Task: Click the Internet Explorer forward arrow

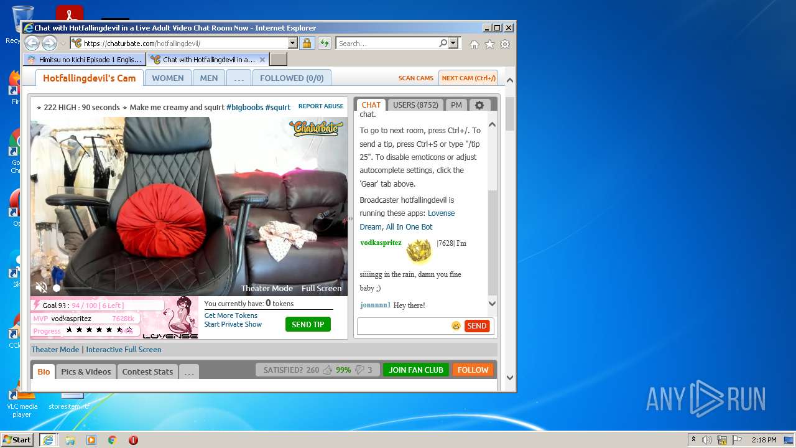Action: click(x=49, y=43)
